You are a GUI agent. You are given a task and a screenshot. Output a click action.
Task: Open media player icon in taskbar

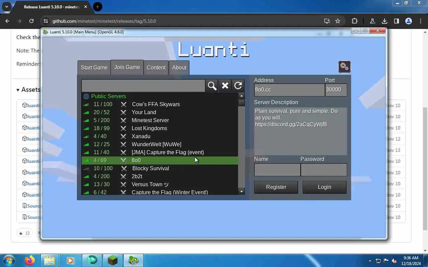[70, 260]
